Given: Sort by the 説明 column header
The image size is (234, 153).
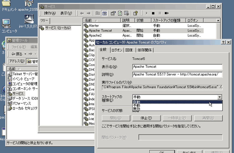Looking at the screenshot, I should (x=127, y=20).
